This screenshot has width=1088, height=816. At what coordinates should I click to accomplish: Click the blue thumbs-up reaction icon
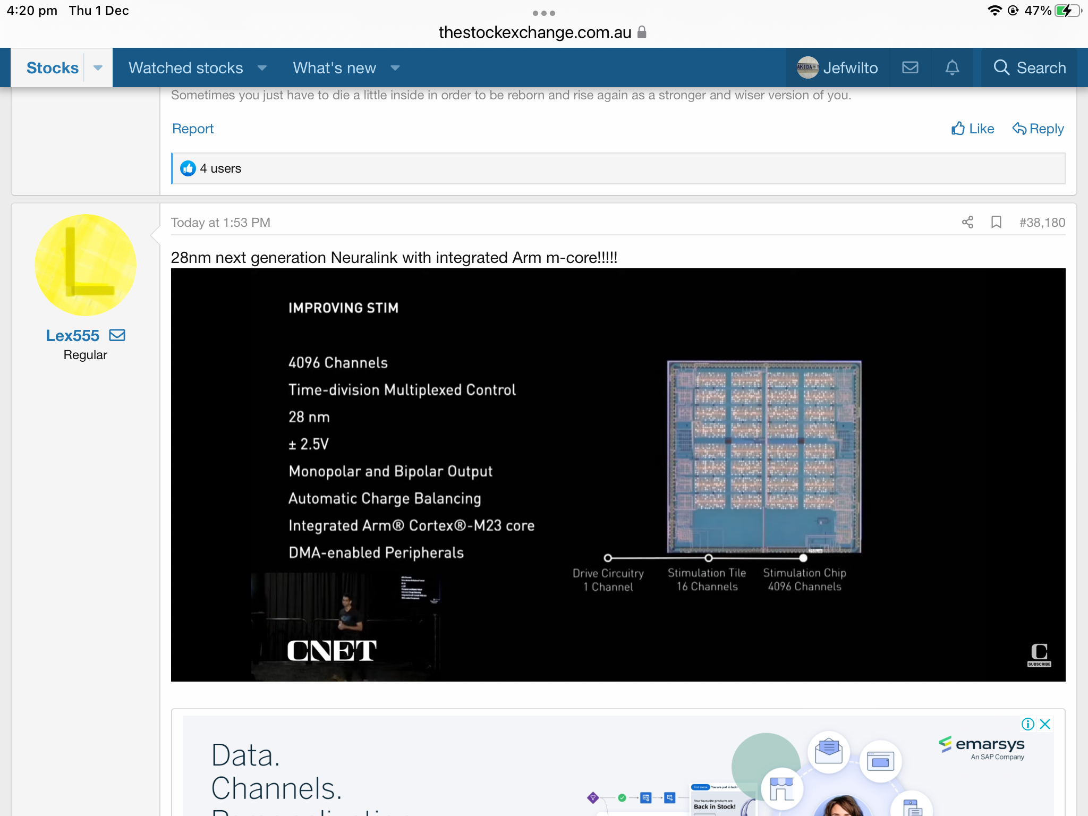(188, 168)
